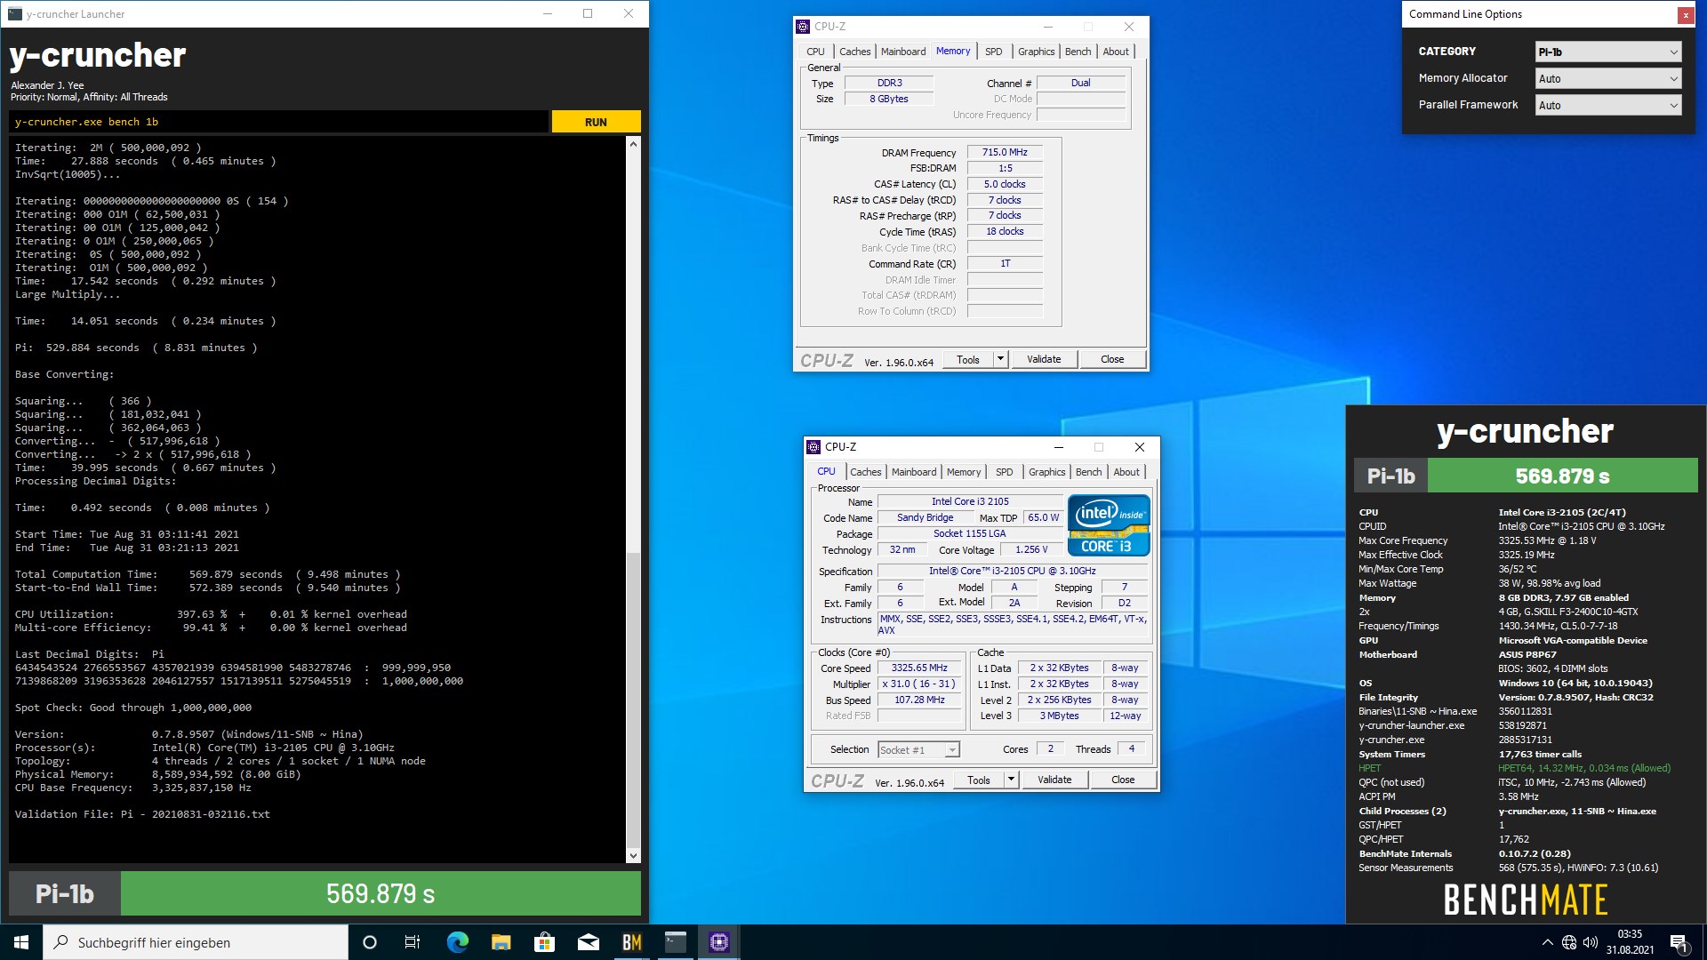
Task: Select SPD tab in lower CPU-Z window
Action: (x=1005, y=472)
